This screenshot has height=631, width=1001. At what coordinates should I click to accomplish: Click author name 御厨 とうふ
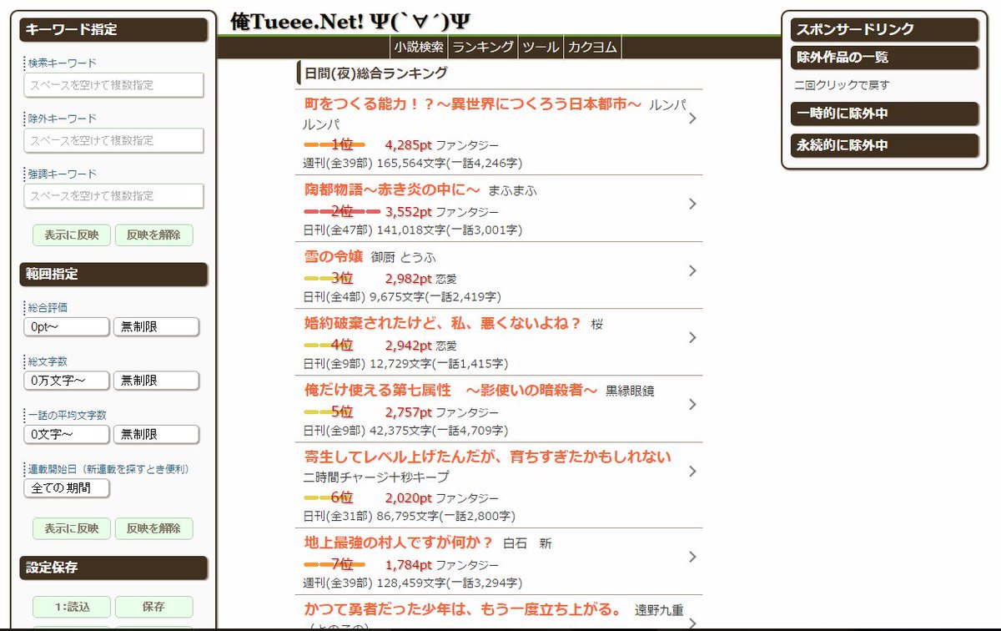[403, 257]
